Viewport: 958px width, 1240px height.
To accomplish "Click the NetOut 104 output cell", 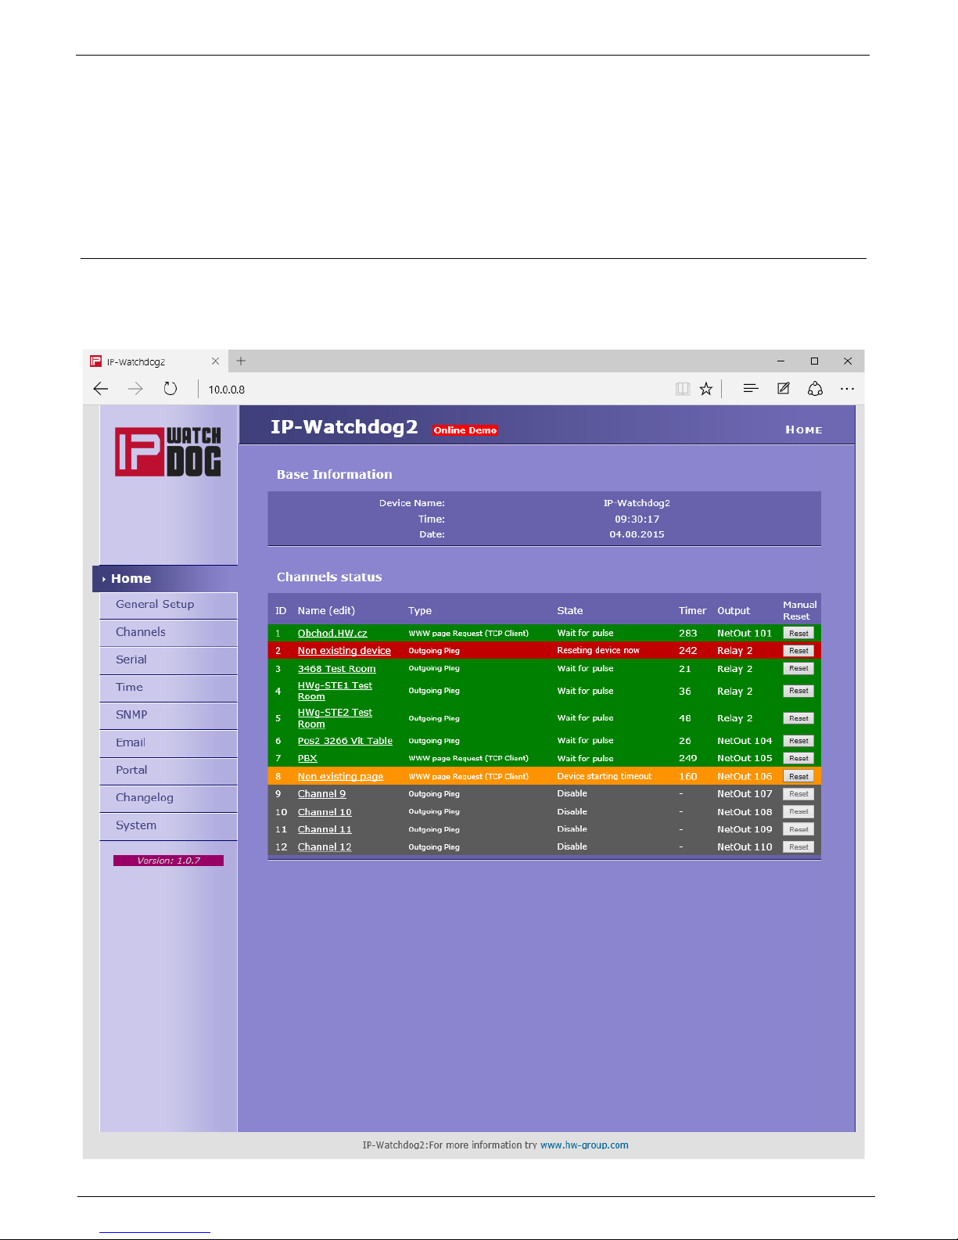I will click(x=745, y=741).
